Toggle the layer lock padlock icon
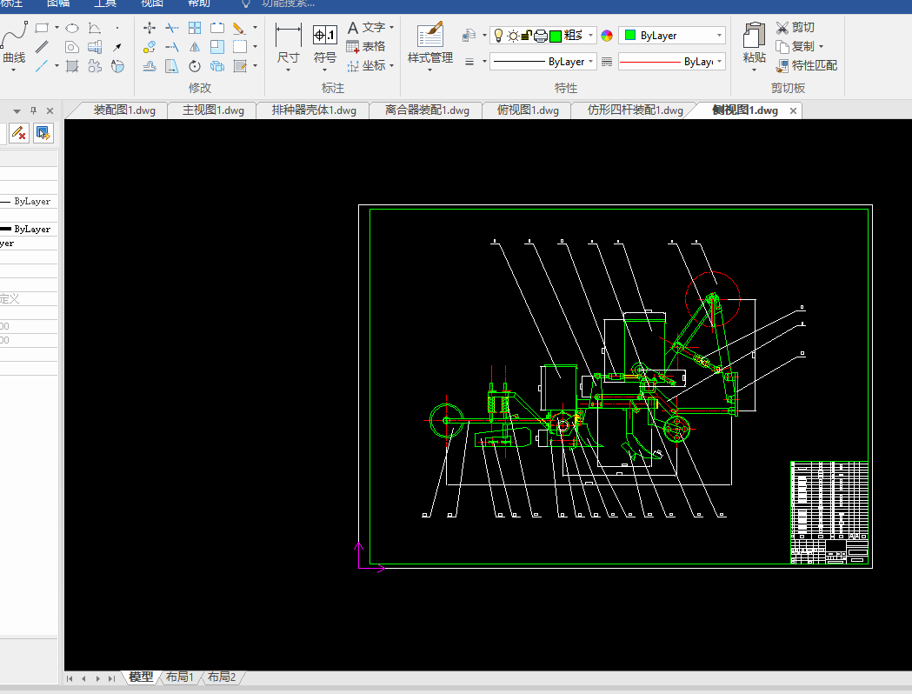The image size is (912, 694). coord(527,36)
